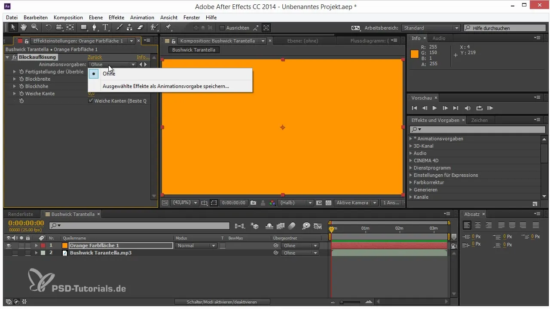
Task: Open magnification (43,8%) dropdown
Action: (x=184, y=203)
